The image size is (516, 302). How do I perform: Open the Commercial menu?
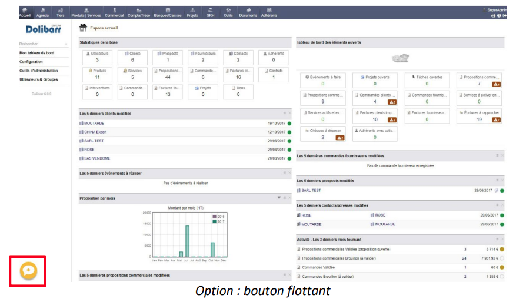[114, 12]
